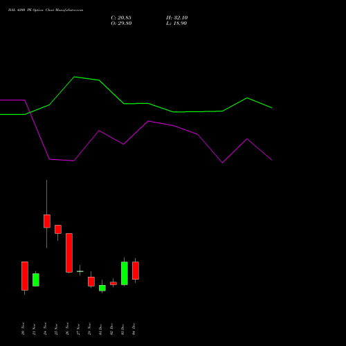Viewport: 346px width, 346px height.
Task: Click the 24 Nov date axis label
Action: coord(45,329)
